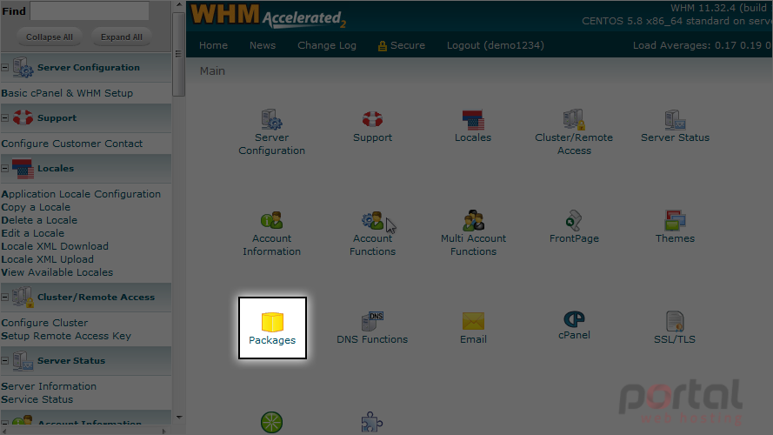Open Configure Customer Contact link
773x435 pixels.
click(x=72, y=144)
